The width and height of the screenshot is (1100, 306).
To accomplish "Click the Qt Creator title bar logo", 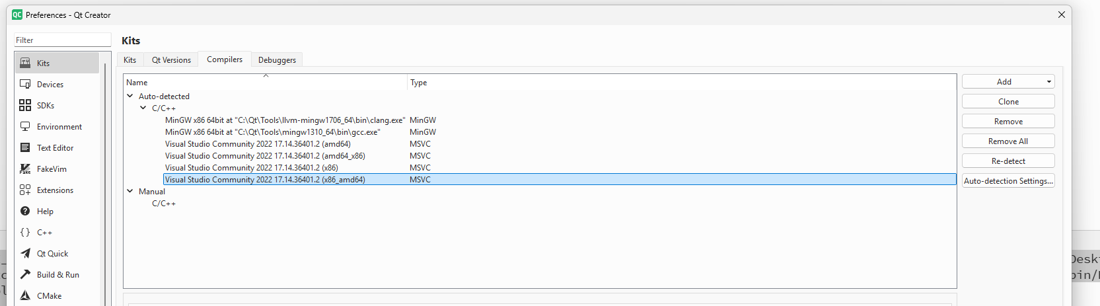I will pos(17,15).
